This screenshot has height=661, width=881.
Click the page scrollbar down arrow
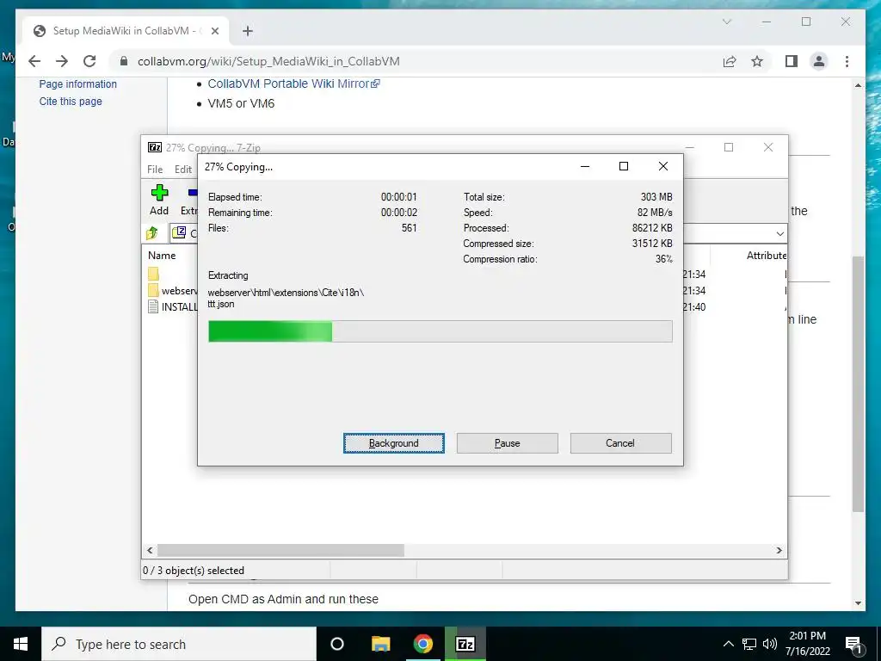[858, 603]
